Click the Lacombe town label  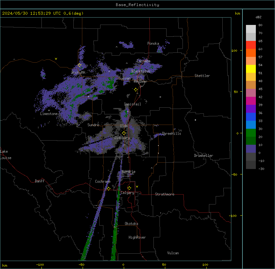click(x=144, y=61)
